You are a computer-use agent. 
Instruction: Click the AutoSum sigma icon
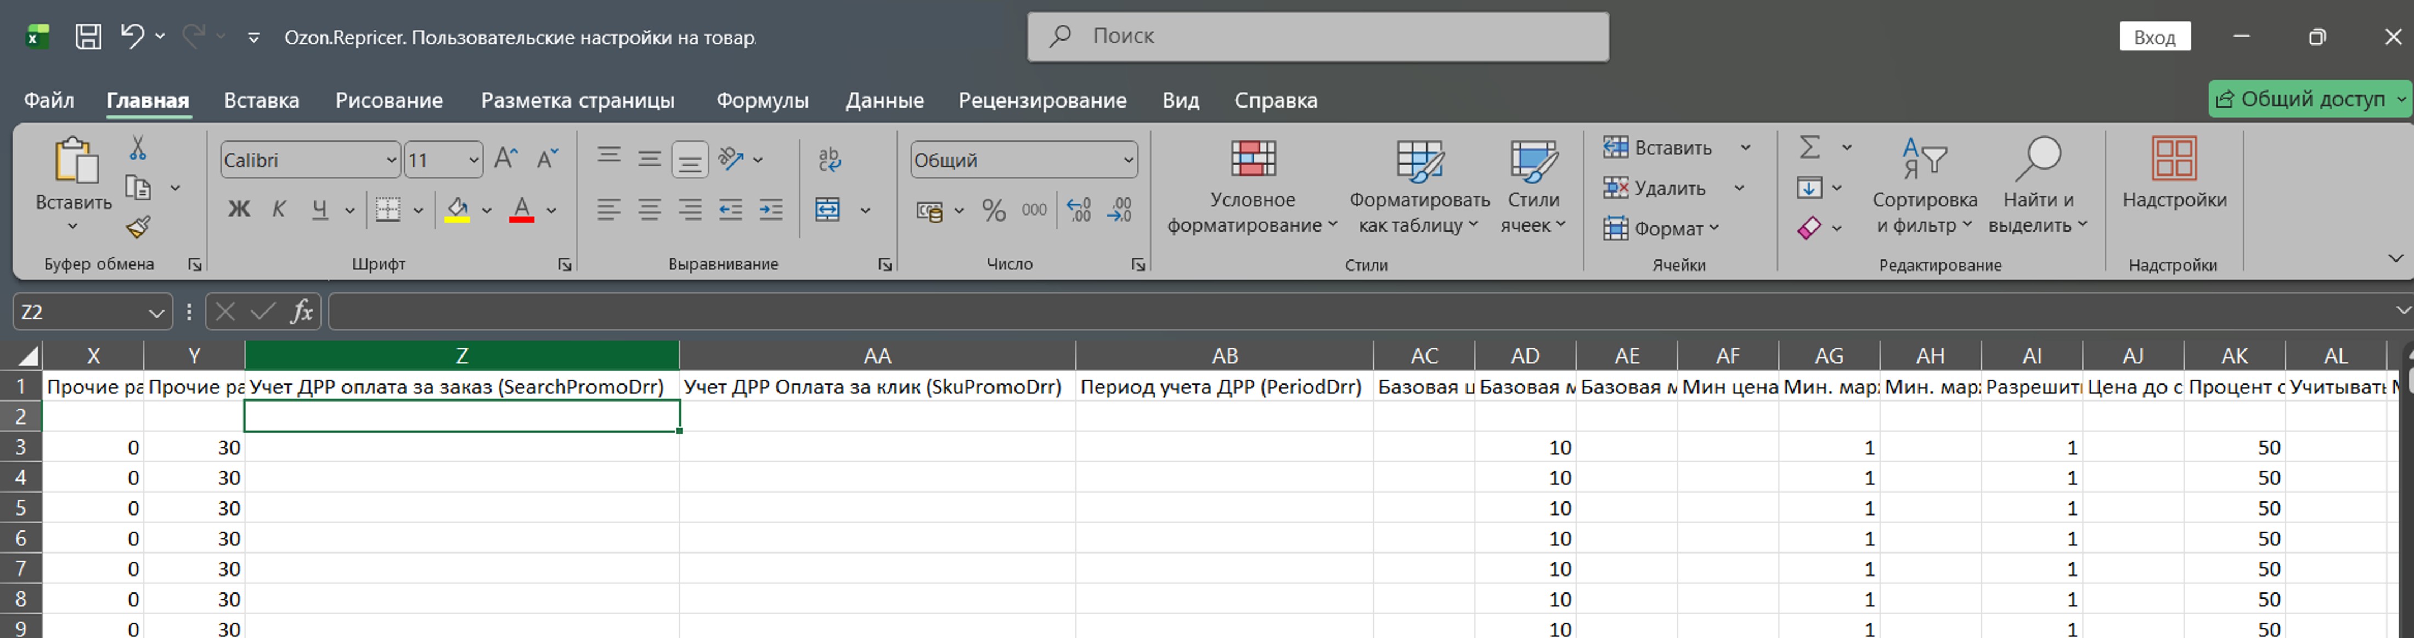coord(1809,147)
